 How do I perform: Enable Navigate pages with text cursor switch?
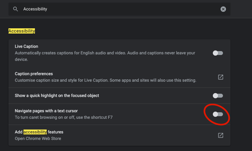pos(218,114)
